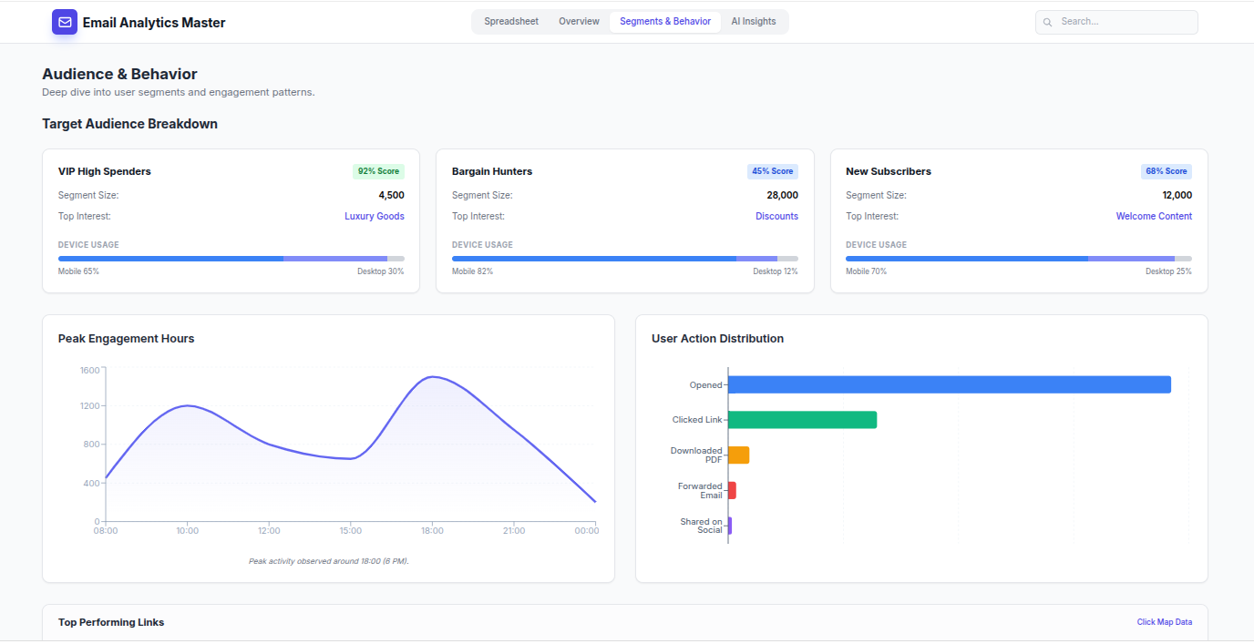Open the Spreadsheet tab
Viewport: 1254px width, 644px height.
[510, 22]
